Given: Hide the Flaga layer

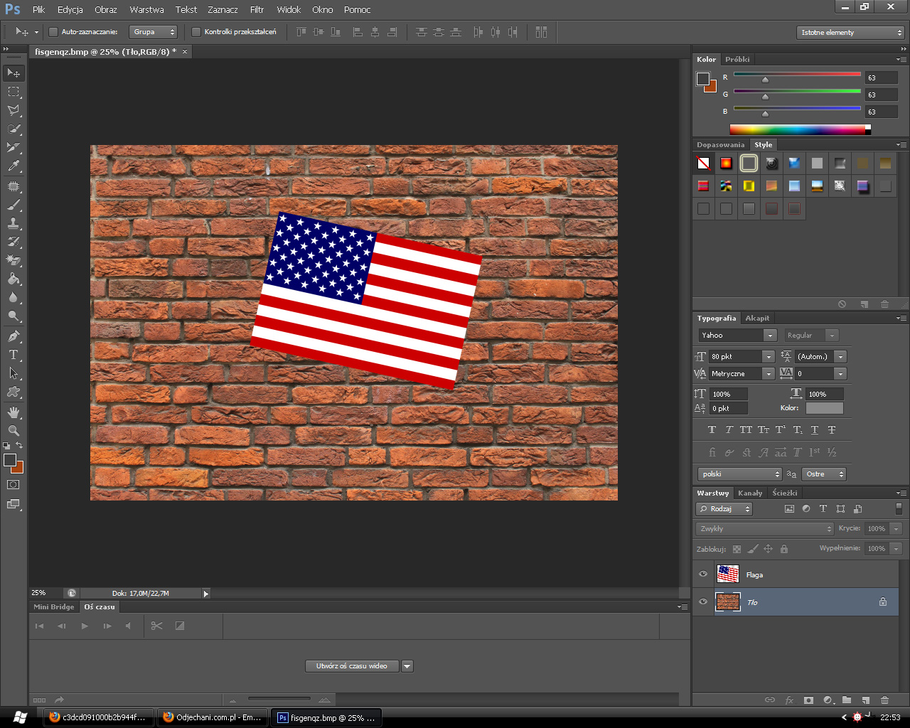Looking at the screenshot, I should pyautogui.click(x=703, y=574).
